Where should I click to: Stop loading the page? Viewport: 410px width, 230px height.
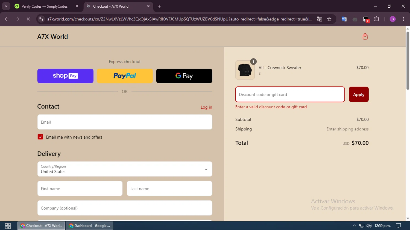(x=28, y=19)
